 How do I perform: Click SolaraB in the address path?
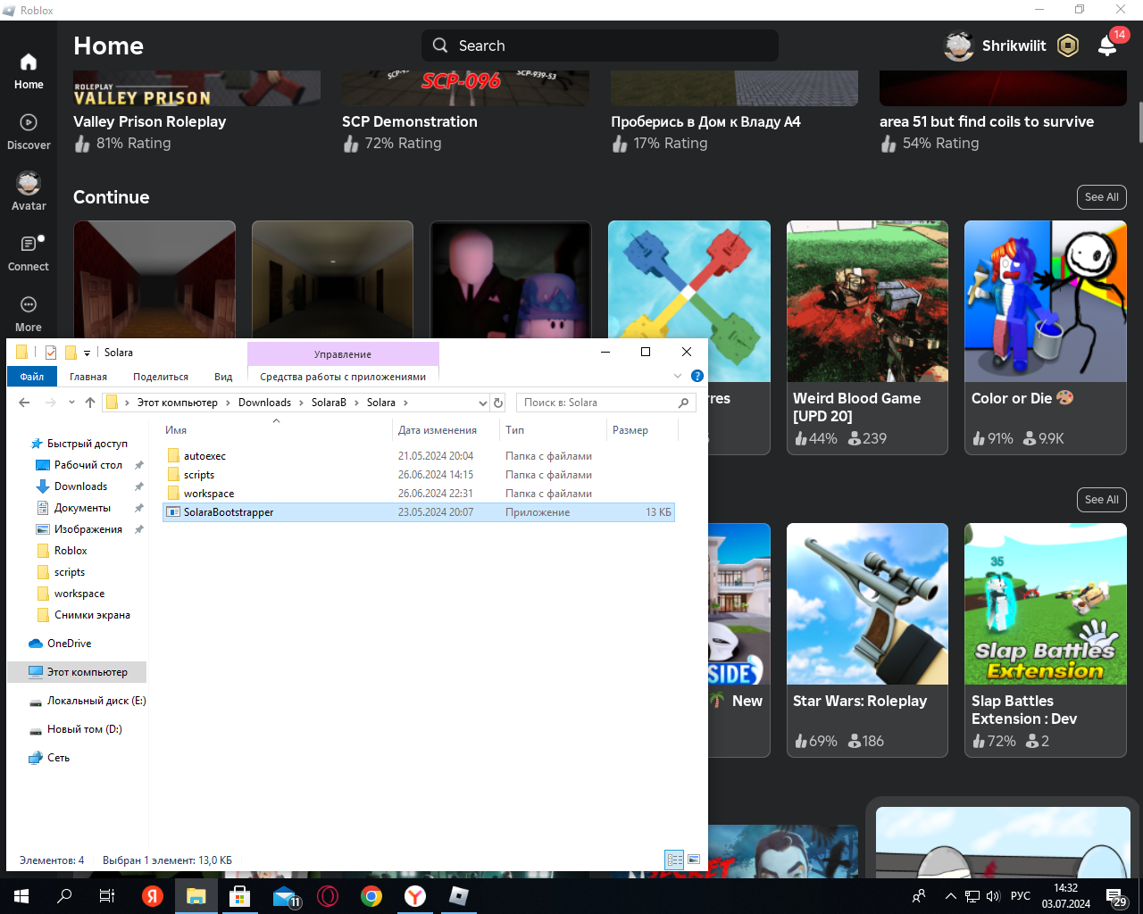click(329, 403)
